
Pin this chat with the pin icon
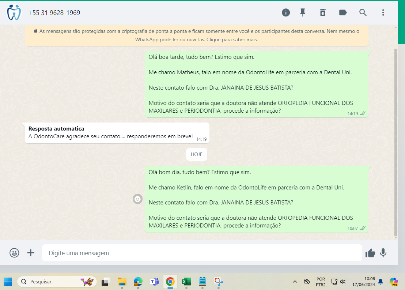[303, 12]
